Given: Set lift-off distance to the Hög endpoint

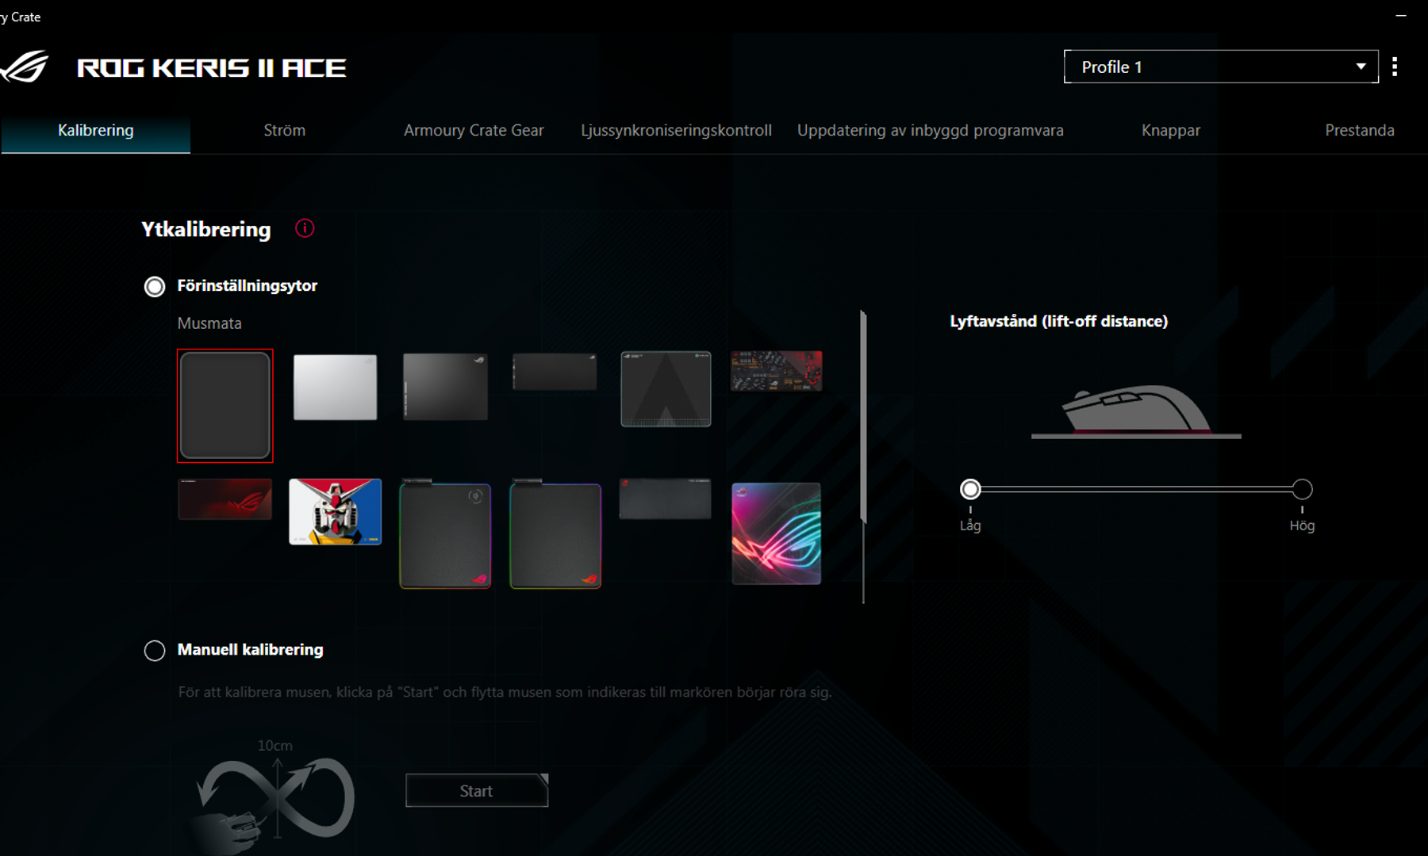Looking at the screenshot, I should coord(1302,489).
